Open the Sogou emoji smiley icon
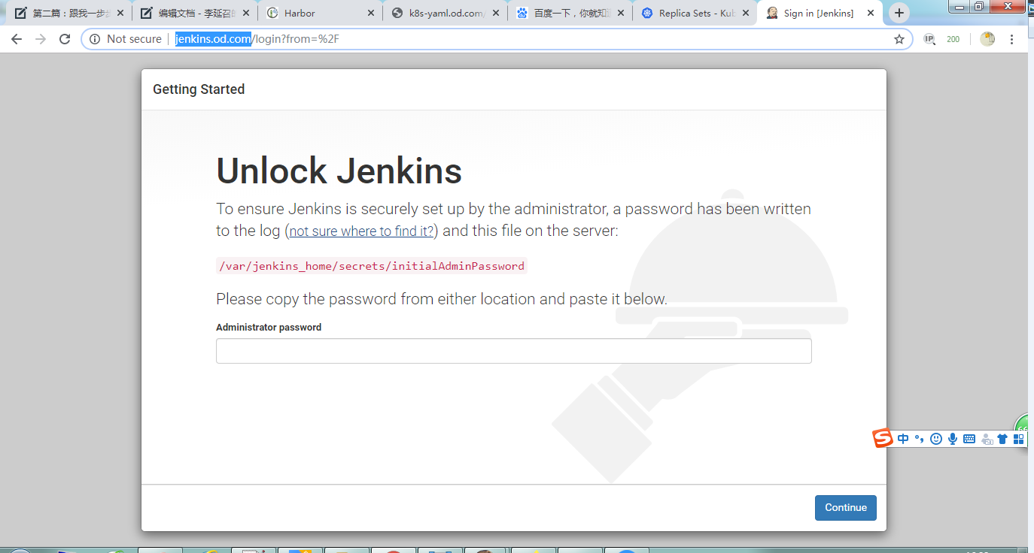This screenshot has width=1034, height=553. [936, 439]
